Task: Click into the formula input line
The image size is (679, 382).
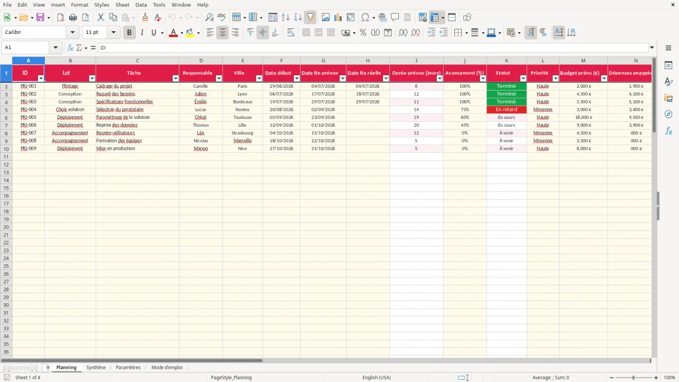Action: click(372, 48)
